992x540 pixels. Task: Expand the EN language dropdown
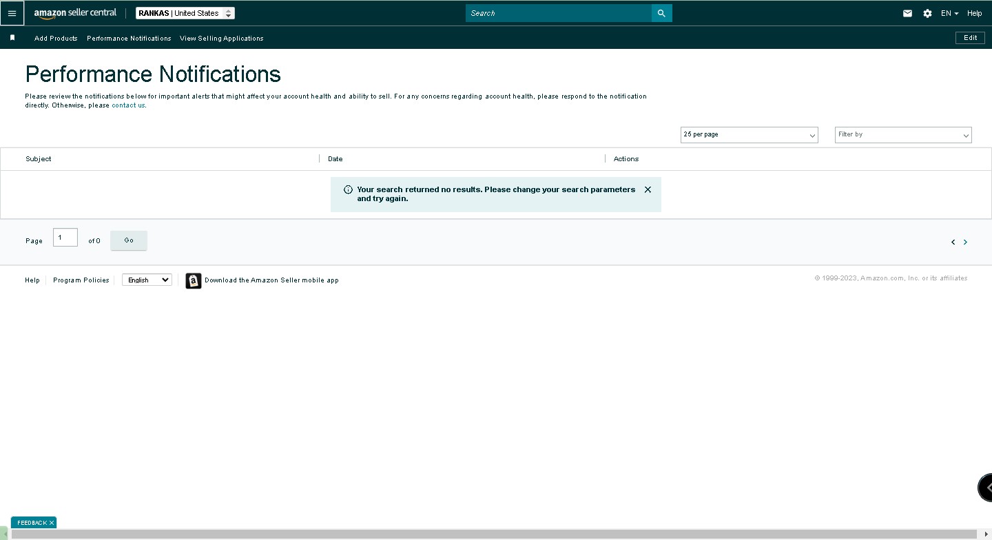[x=950, y=13]
